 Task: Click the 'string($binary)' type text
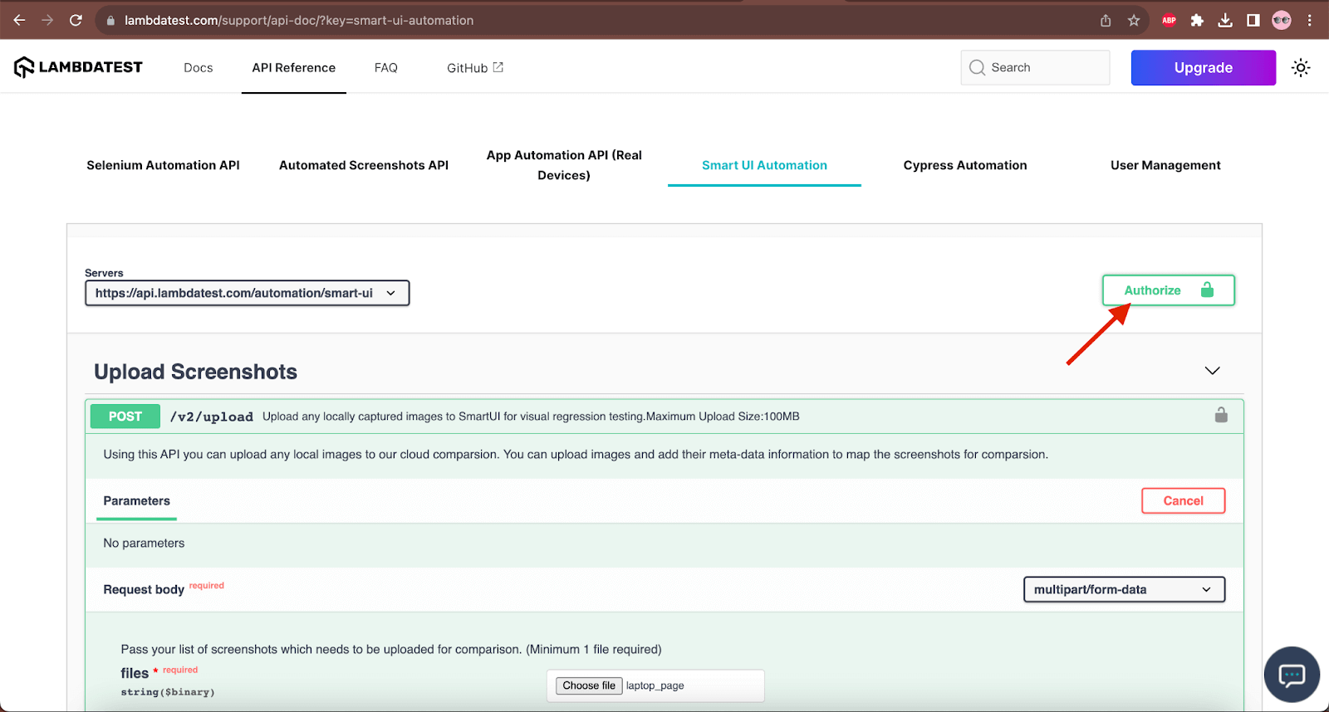[168, 692]
